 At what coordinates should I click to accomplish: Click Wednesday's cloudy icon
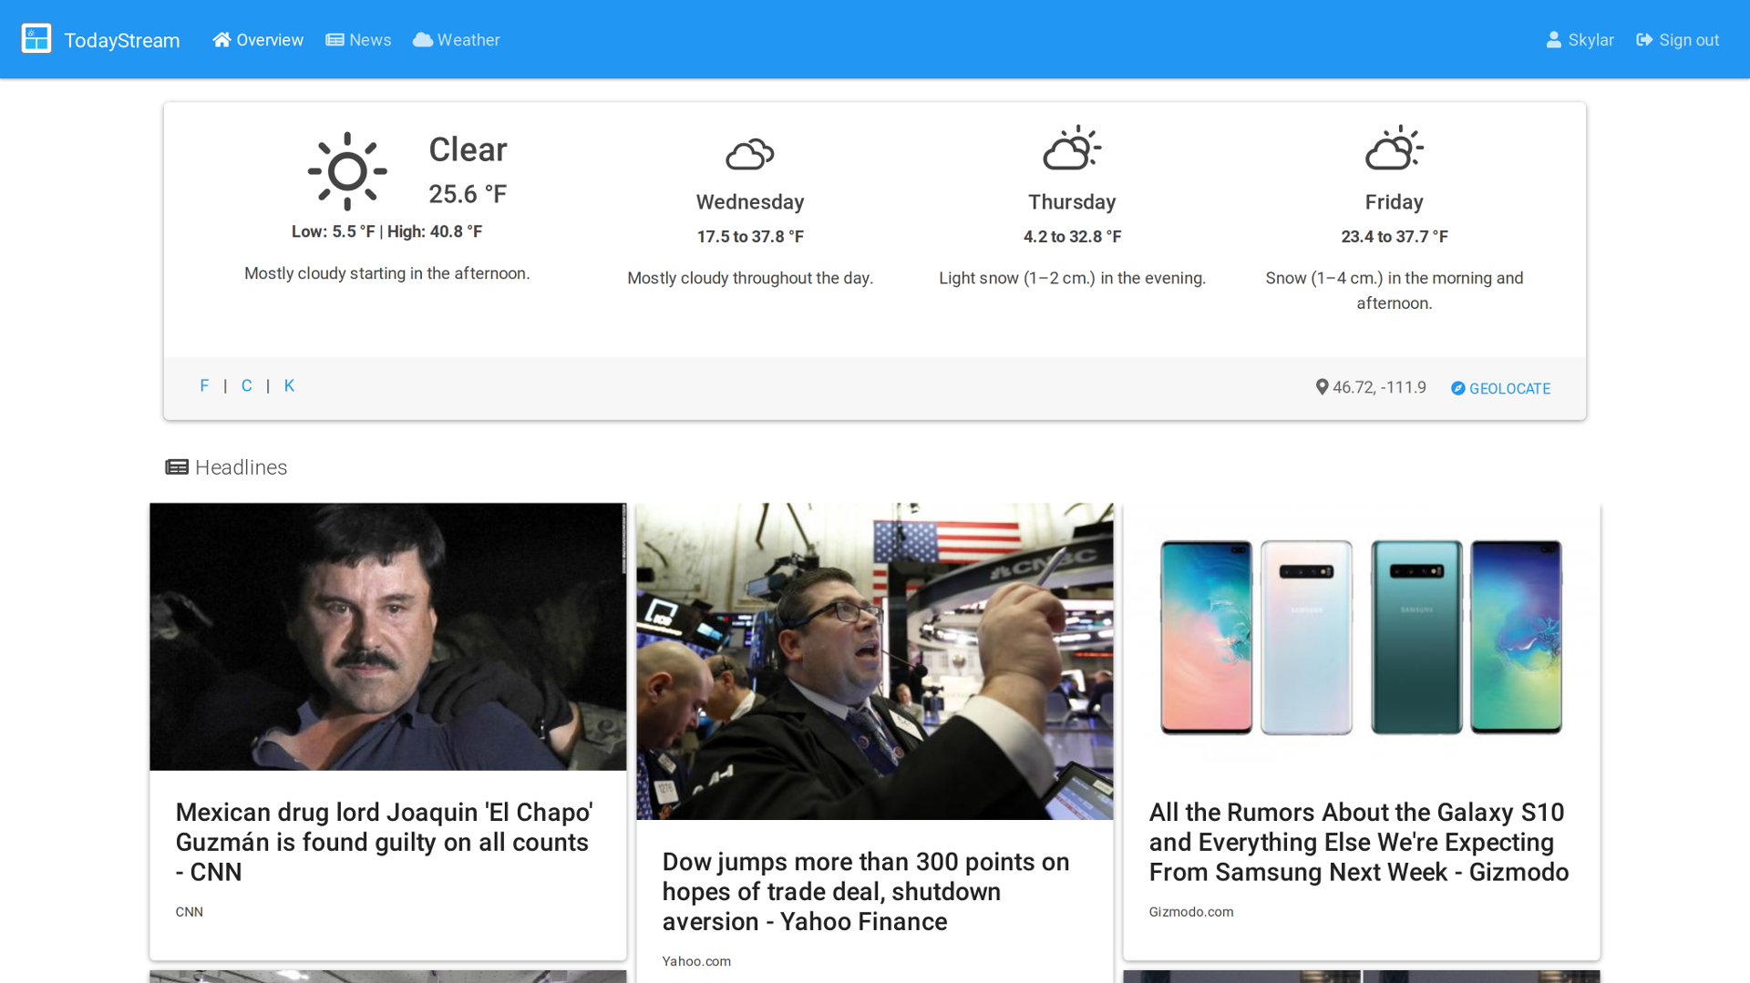(750, 154)
